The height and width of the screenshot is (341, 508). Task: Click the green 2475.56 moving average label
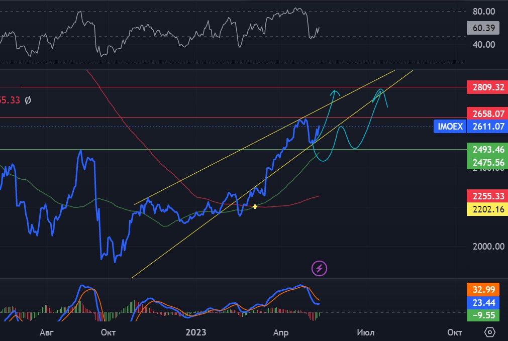point(485,163)
